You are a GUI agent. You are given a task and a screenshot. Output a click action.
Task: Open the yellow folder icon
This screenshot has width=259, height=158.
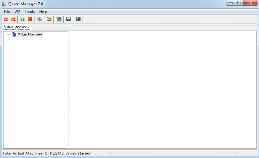click(x=49, y=19)
